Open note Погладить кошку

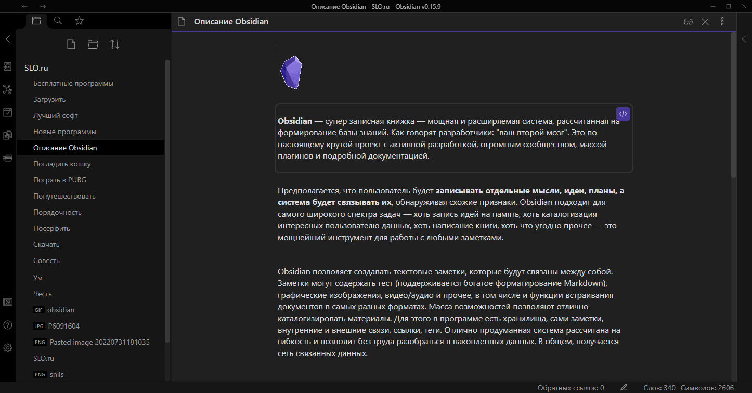click(x=90, y=164)
